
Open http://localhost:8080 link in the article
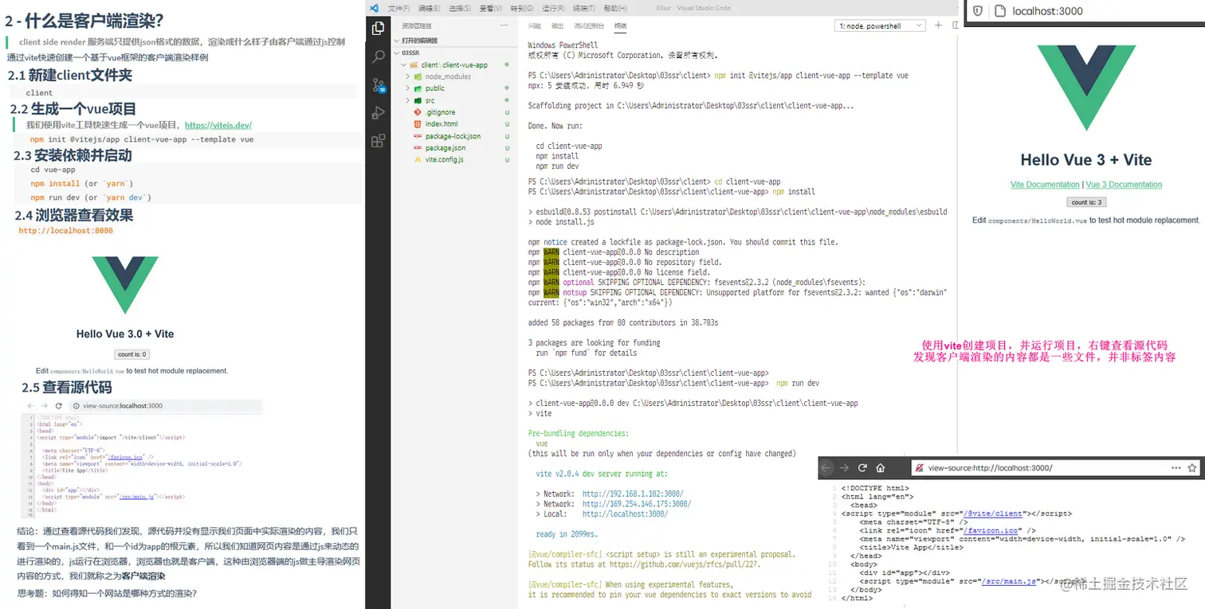coord(66,231)
